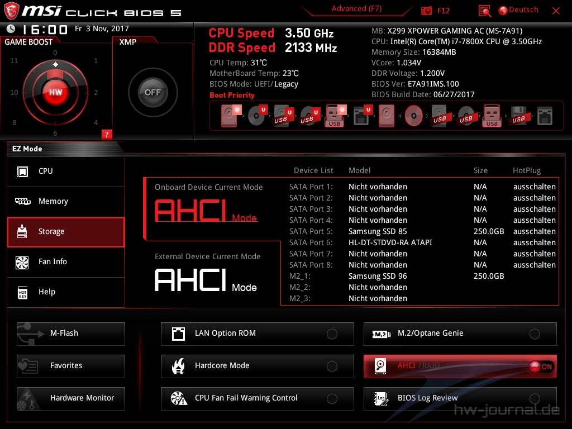Change HotPlug setting for SATA Port 3
Screen dimensions: 572x429
point(535,209)
